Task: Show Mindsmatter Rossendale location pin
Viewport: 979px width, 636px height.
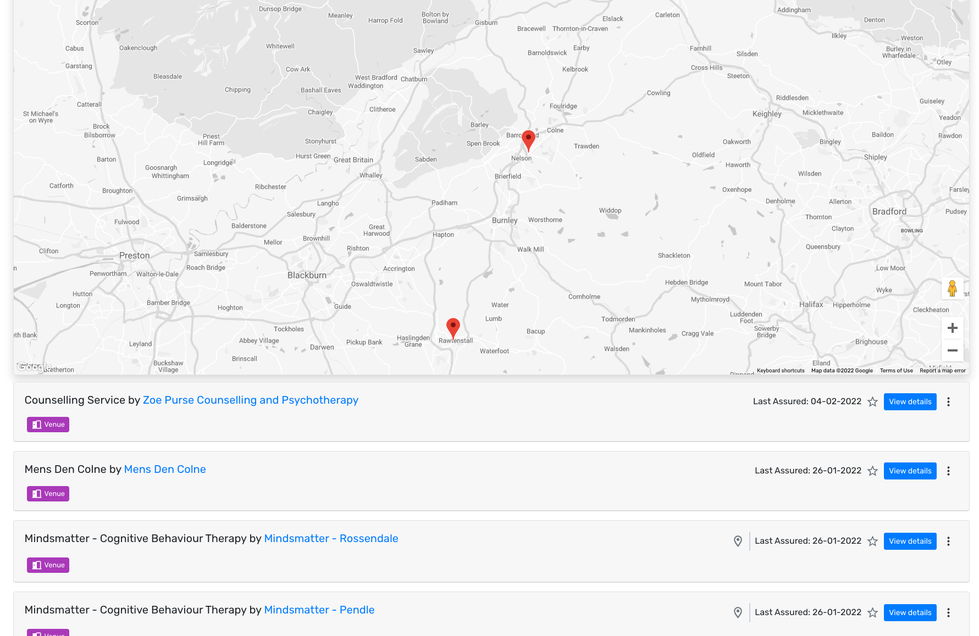Action: coord(738,541)
